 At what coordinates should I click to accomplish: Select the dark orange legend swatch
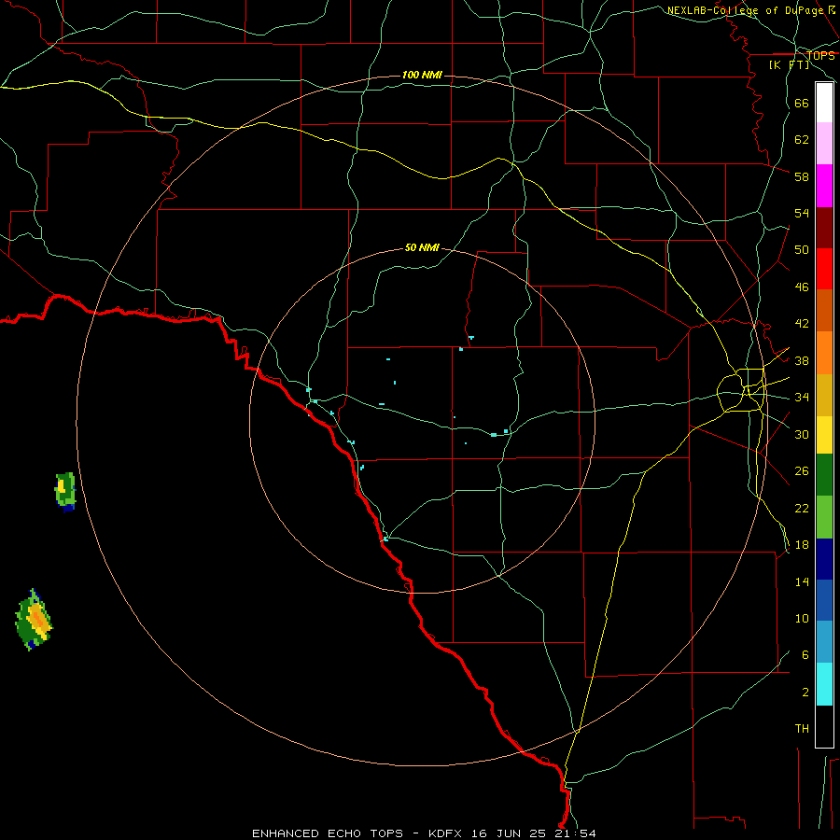(824, 311)
